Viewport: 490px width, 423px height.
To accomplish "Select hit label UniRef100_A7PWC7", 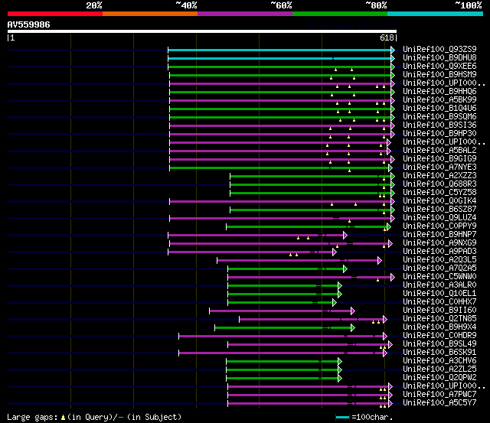I will coord(439,395).
